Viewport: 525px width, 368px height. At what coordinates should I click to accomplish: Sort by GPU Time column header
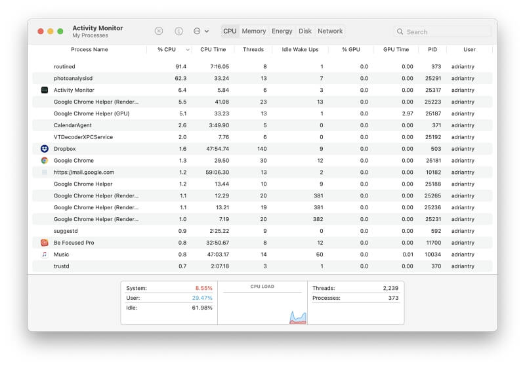[396, 49]
